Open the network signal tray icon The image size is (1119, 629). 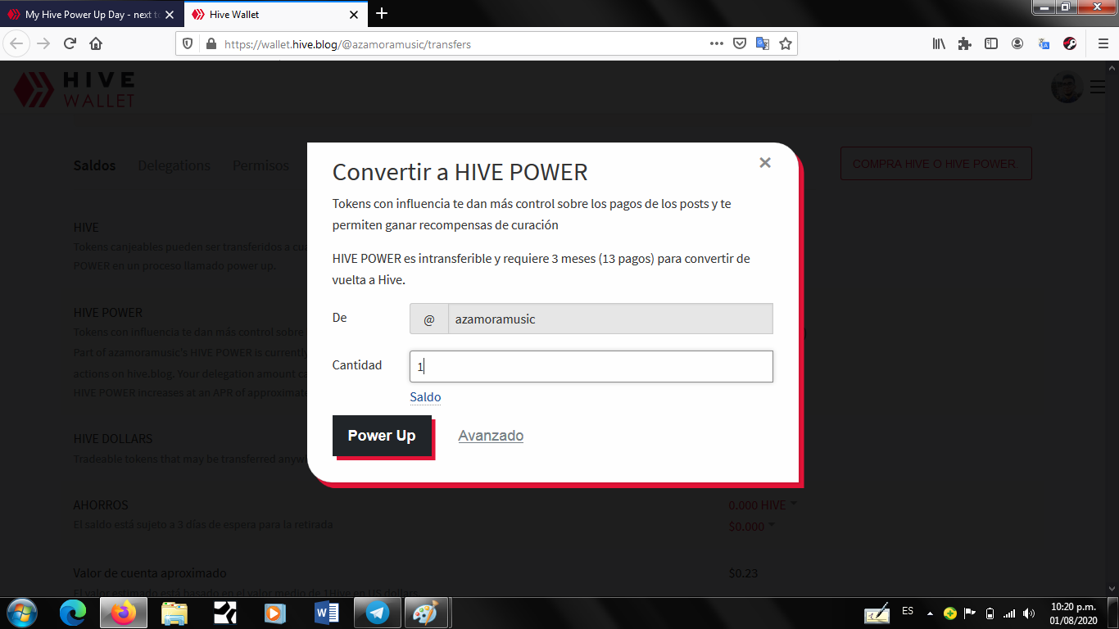(x=1009, y=613)
